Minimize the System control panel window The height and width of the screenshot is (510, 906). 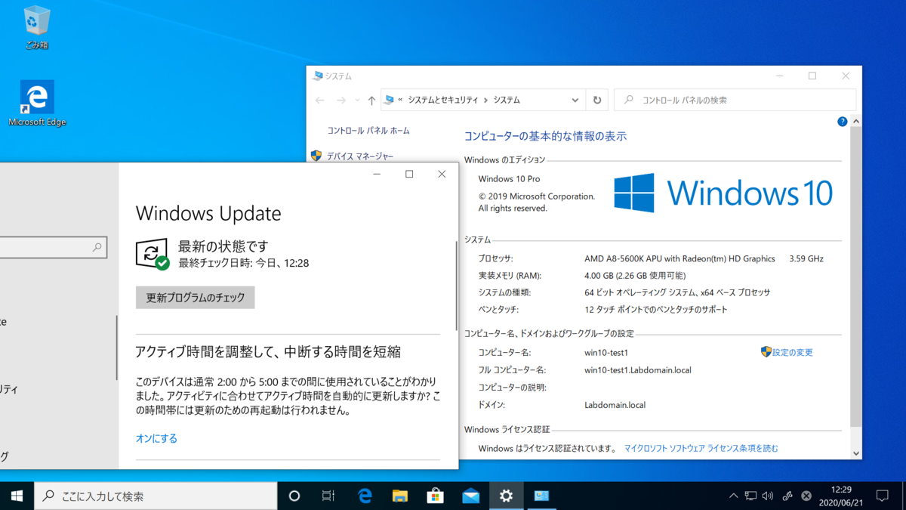(779, 76)
